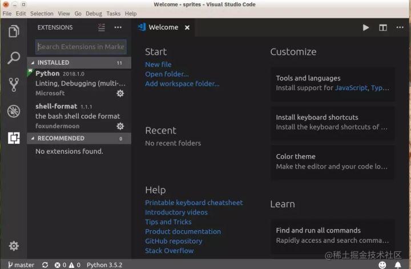The width and height of the screenshot is (411, 269).
Task: Click the Open folder... link
Action: pos(167,74)
